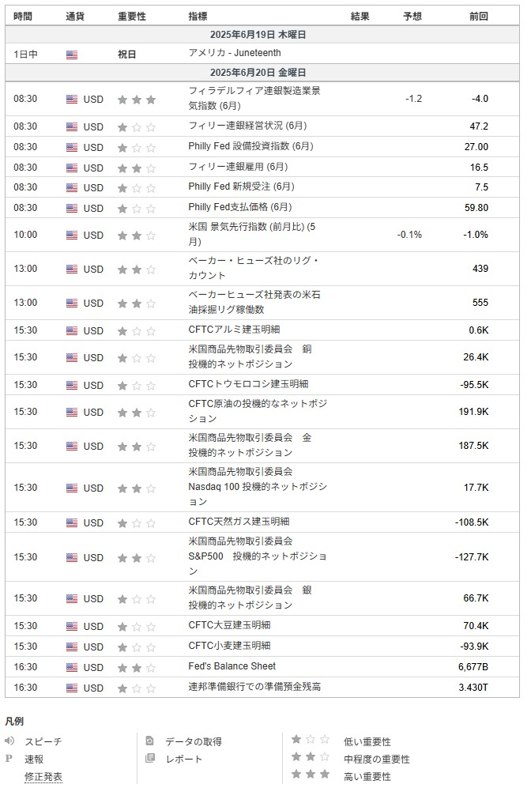The height and width of the screenshot is (788, 531).
Task: Click the 修正発表 legend link
Action: 43,776
